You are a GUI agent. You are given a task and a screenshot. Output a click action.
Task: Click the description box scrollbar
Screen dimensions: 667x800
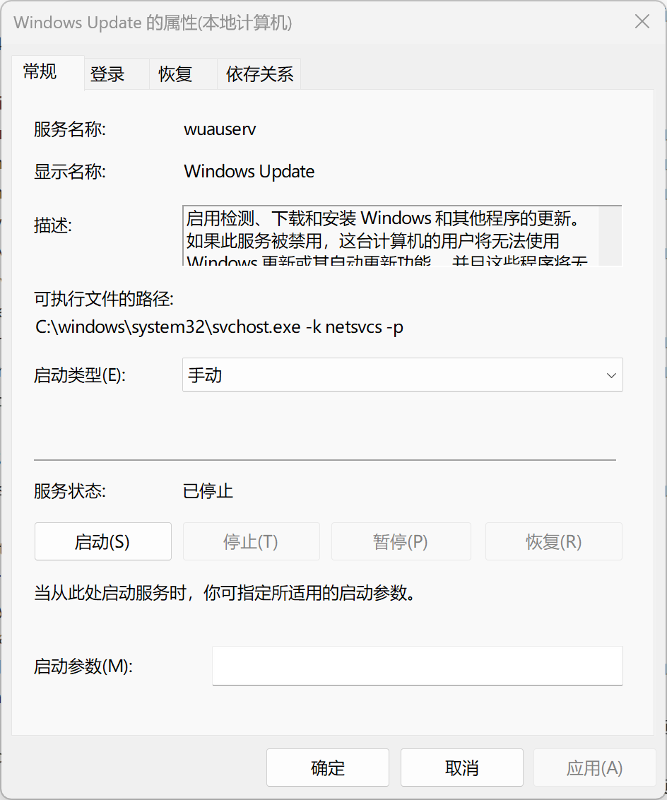click(610, 236)
